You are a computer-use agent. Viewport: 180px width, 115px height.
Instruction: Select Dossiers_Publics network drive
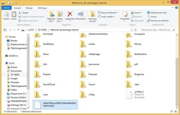click(16, 97)
